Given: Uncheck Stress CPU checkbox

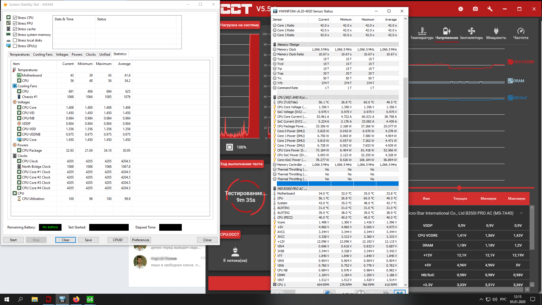Looking at the screenshot, I should [x=15, y=18].
